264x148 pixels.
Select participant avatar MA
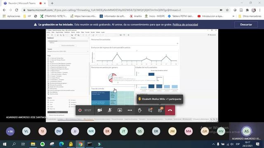(x=189, y=131)
